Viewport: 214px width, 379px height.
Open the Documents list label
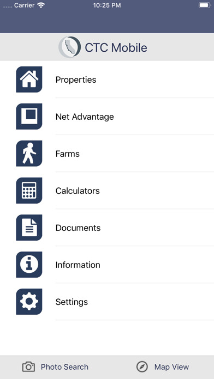78,228
